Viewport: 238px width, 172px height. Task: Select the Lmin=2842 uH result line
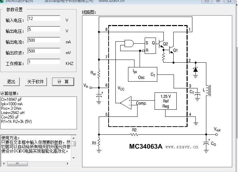(x=13, y=112)
